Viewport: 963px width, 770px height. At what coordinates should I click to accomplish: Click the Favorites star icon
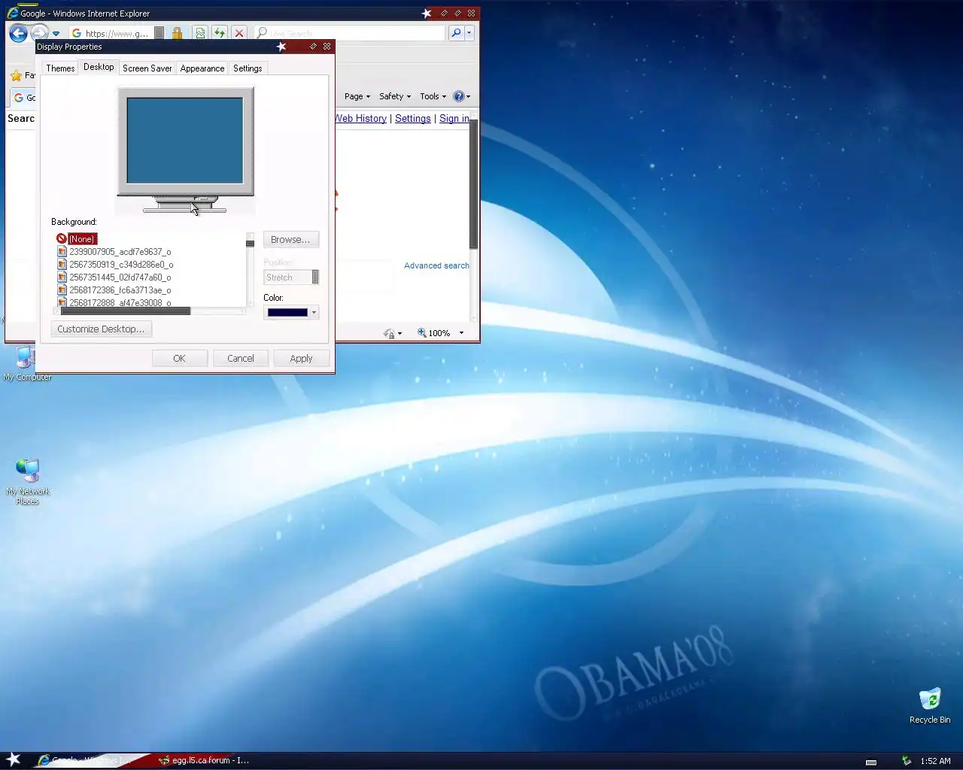[x=16, y=75]
